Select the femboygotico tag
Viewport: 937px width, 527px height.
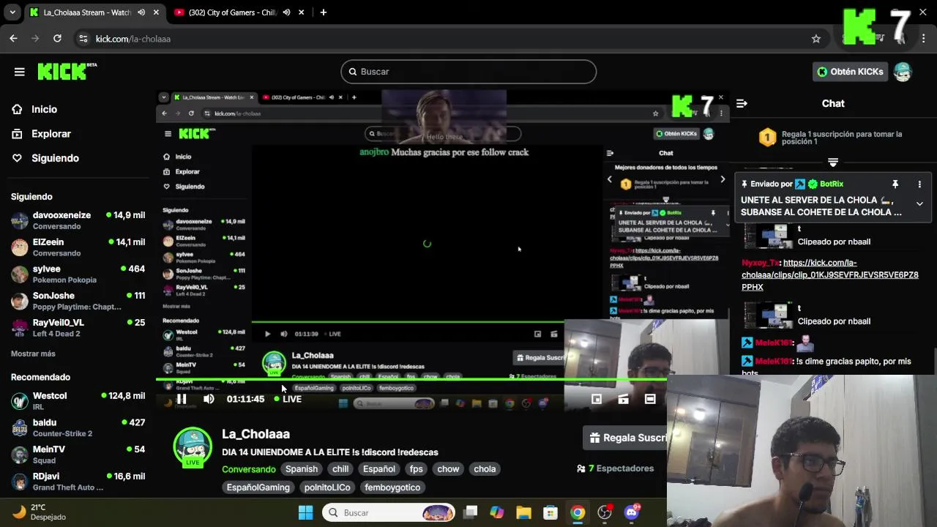tap(392, 487)
